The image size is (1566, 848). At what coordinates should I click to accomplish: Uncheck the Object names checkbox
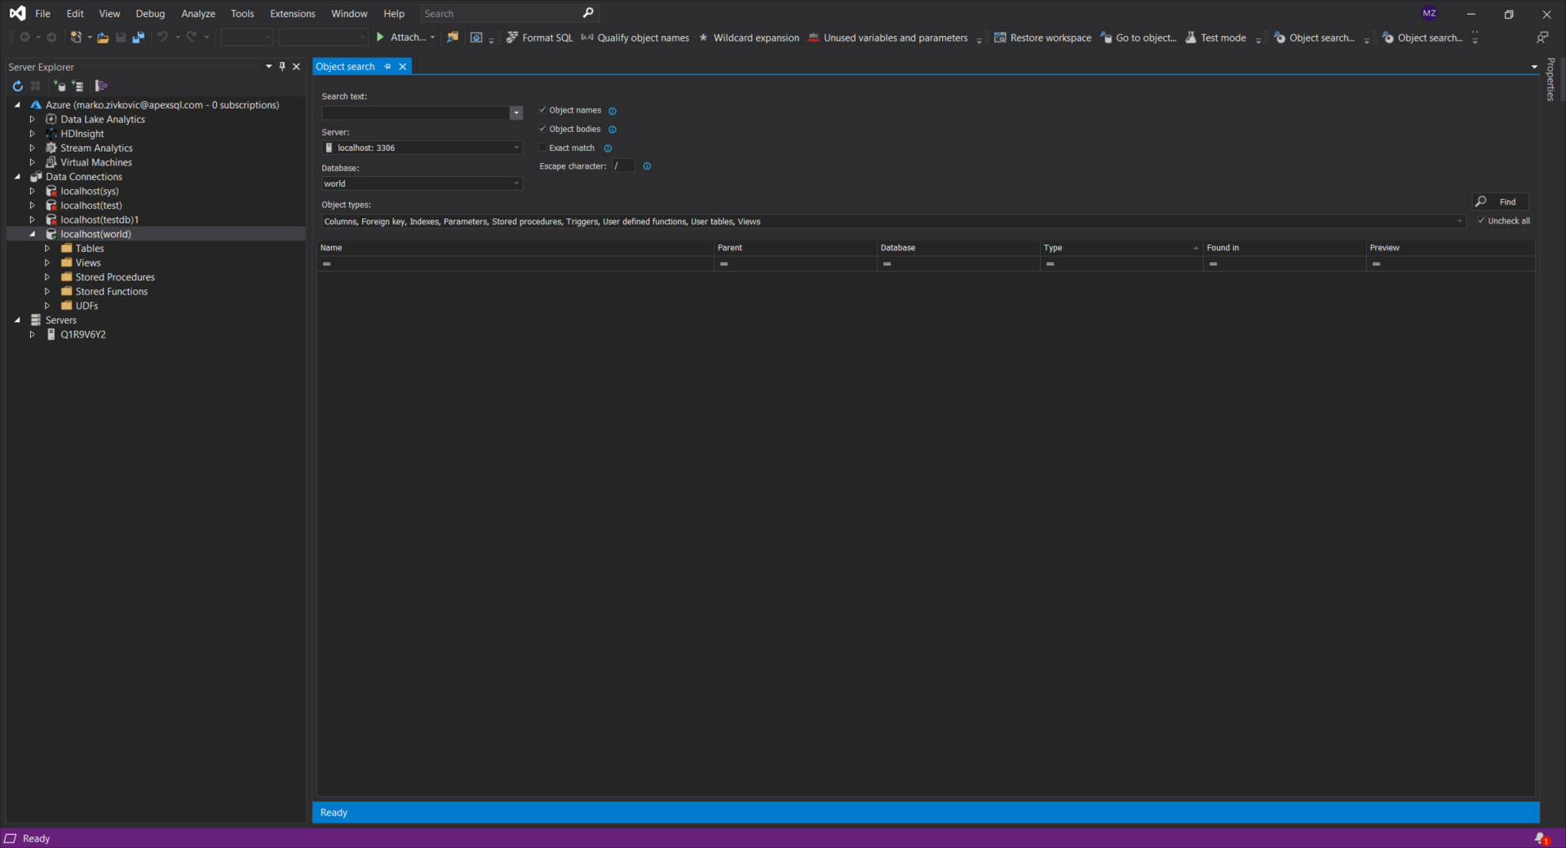tap(542, 110)
